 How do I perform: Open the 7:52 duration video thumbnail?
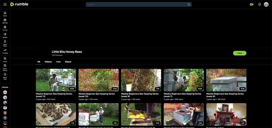coord(98,114)
